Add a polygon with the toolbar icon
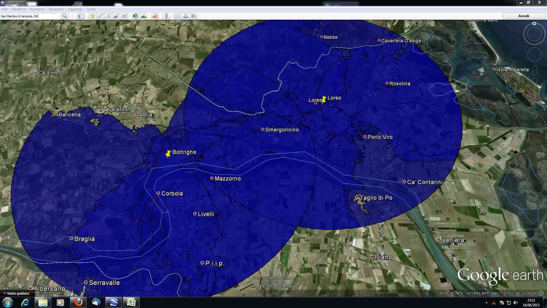 tap(100, 16)
